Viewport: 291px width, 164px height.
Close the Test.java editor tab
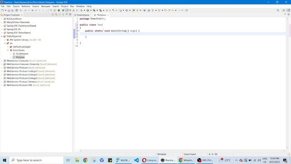(108, 15)
